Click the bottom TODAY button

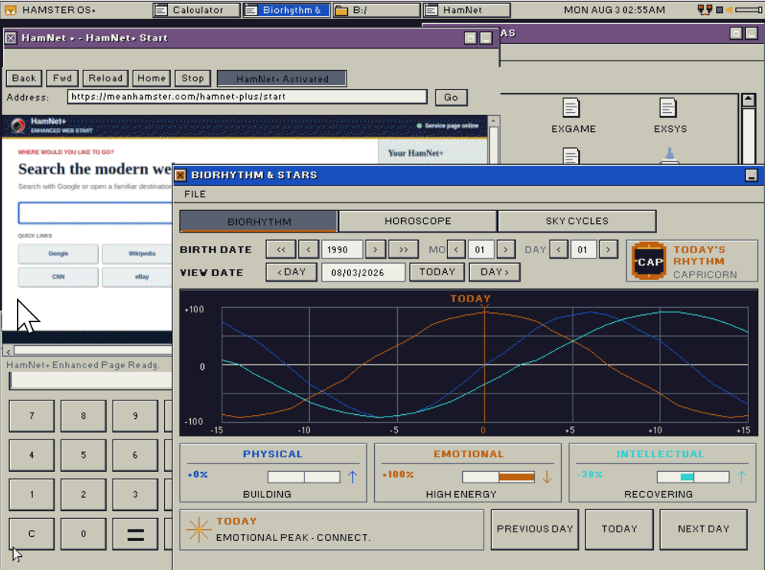pos(619,529)
